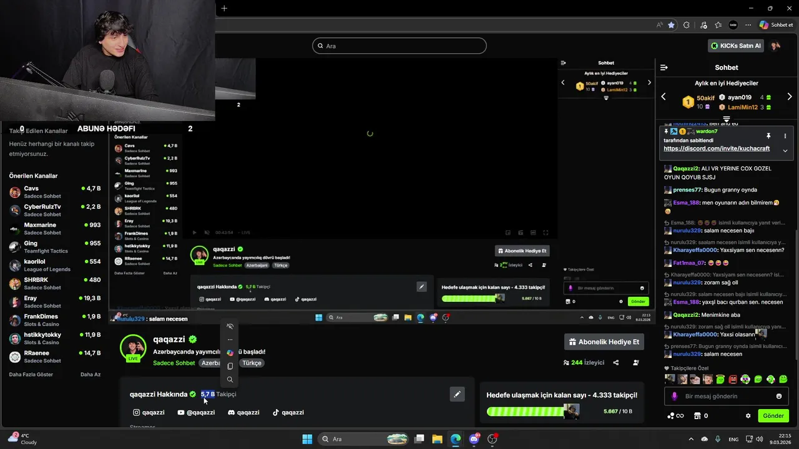Viewport: 799px width, 449px height.
Task: Select the Maxmarine recommended channel
Action: 55,228
